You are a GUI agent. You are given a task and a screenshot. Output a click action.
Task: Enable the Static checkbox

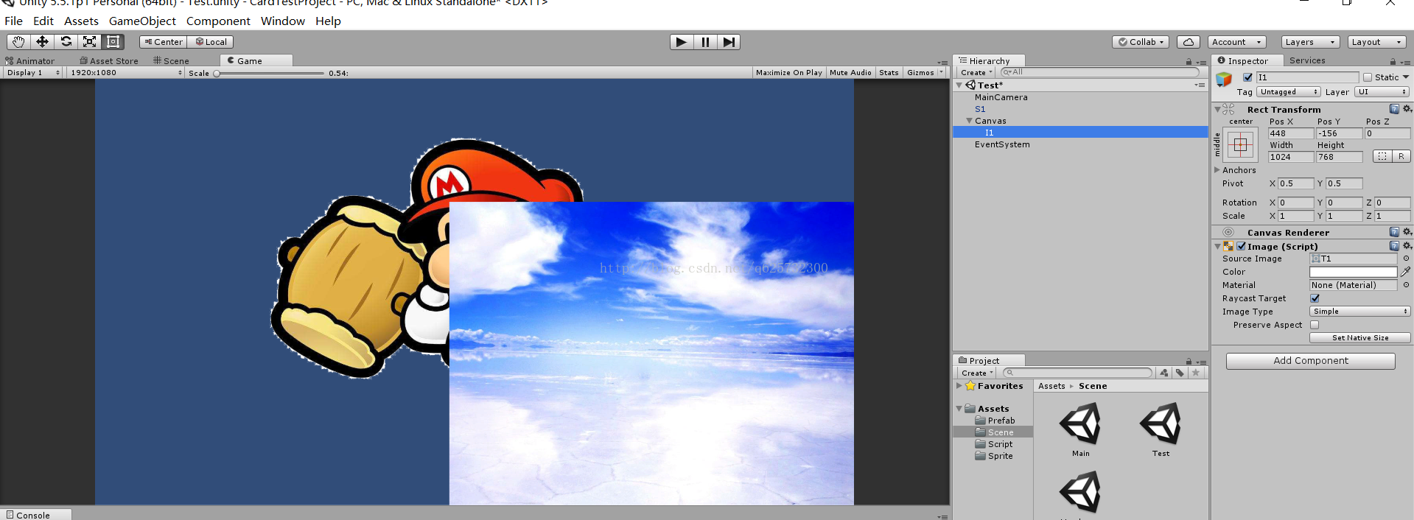pyautogui.click(x=1368, y=77)
